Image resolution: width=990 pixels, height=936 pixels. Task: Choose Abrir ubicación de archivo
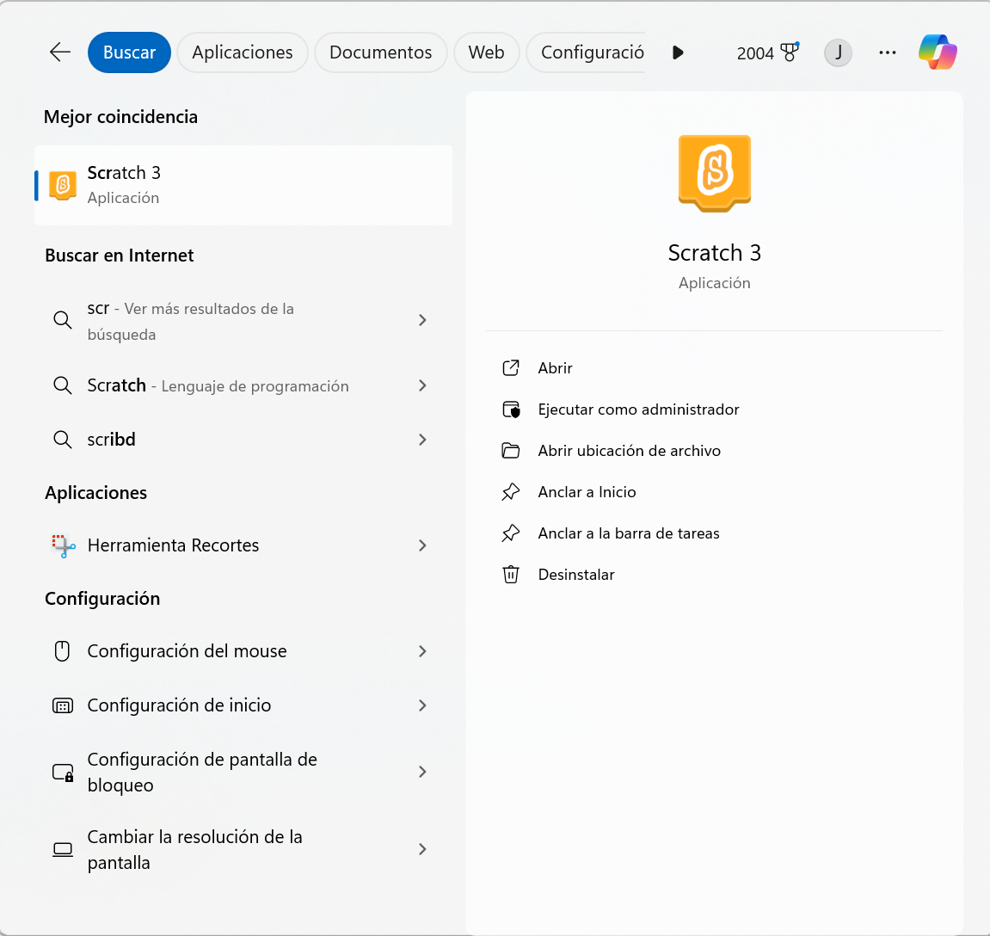629,450
